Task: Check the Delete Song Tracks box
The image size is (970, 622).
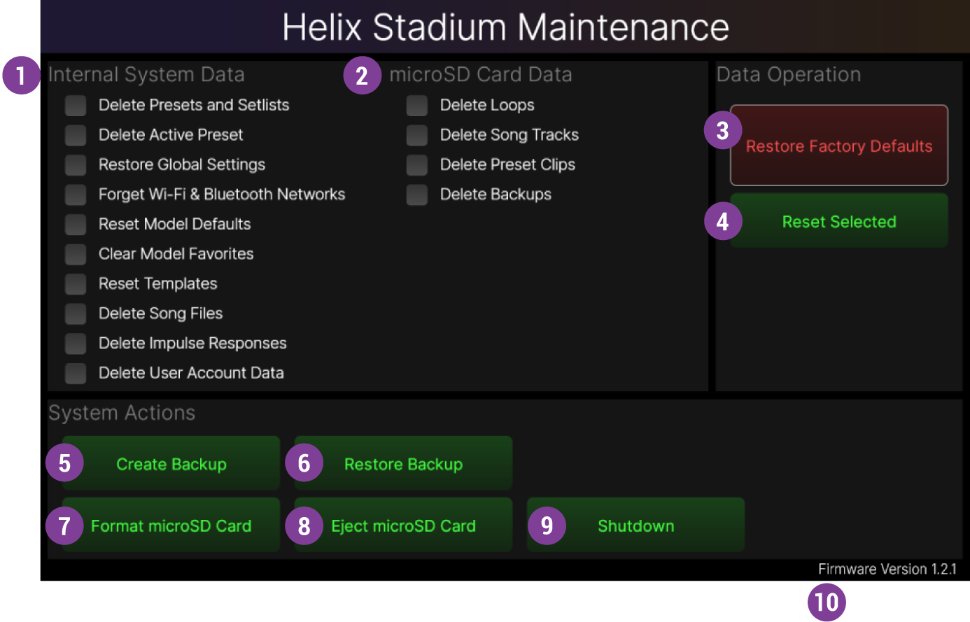Action: click(416, 134)
